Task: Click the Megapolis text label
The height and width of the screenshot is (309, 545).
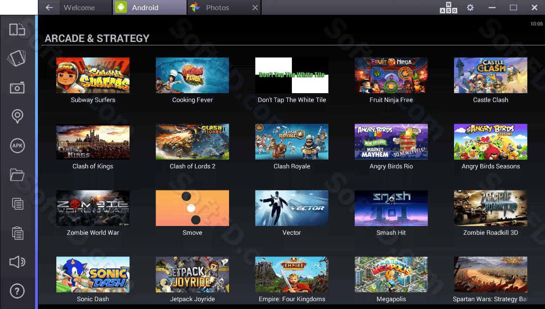Action: tap(391, 299)
